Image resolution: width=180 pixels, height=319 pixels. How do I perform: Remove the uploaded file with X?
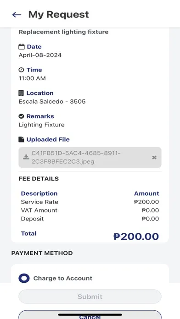(154, 158)
